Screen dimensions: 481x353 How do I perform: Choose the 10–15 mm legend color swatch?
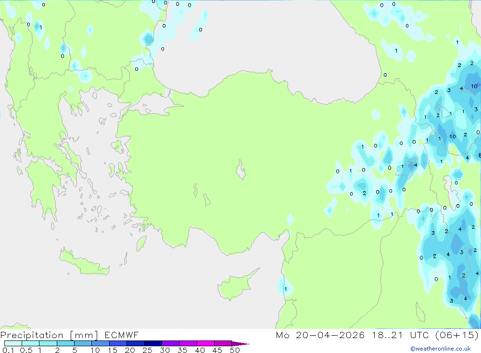[101, 343]
